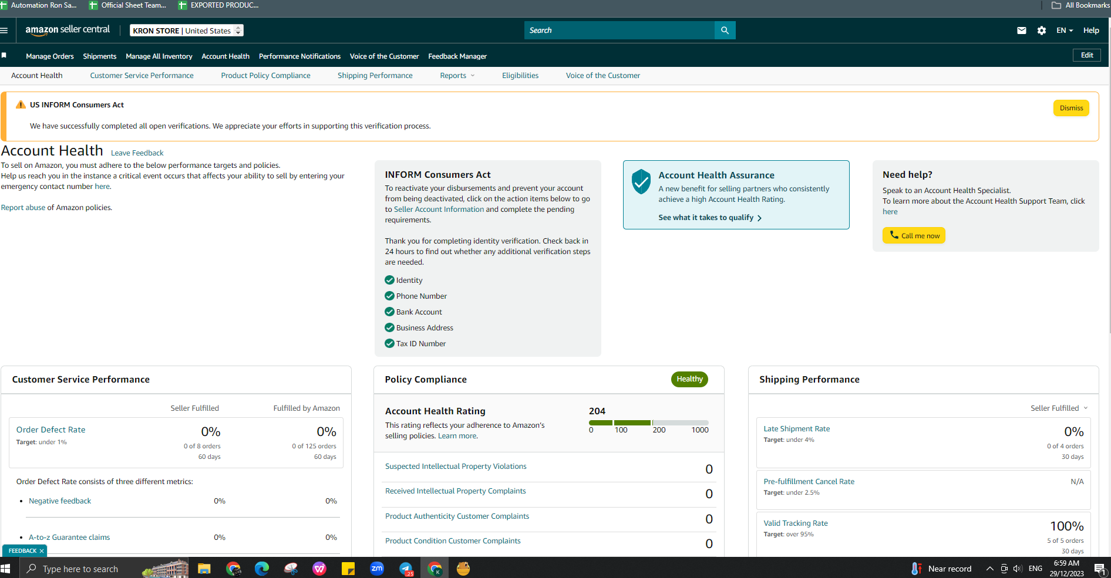The image size is (1111, 578).
Task: Click the Account Health Rating progress bar
Action: 648,422
